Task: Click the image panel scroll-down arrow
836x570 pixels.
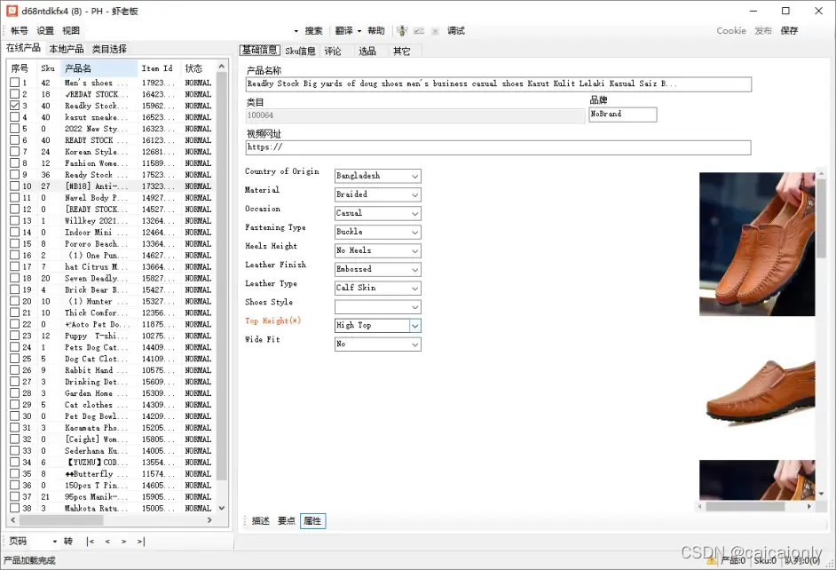Action: pos(821,494)
